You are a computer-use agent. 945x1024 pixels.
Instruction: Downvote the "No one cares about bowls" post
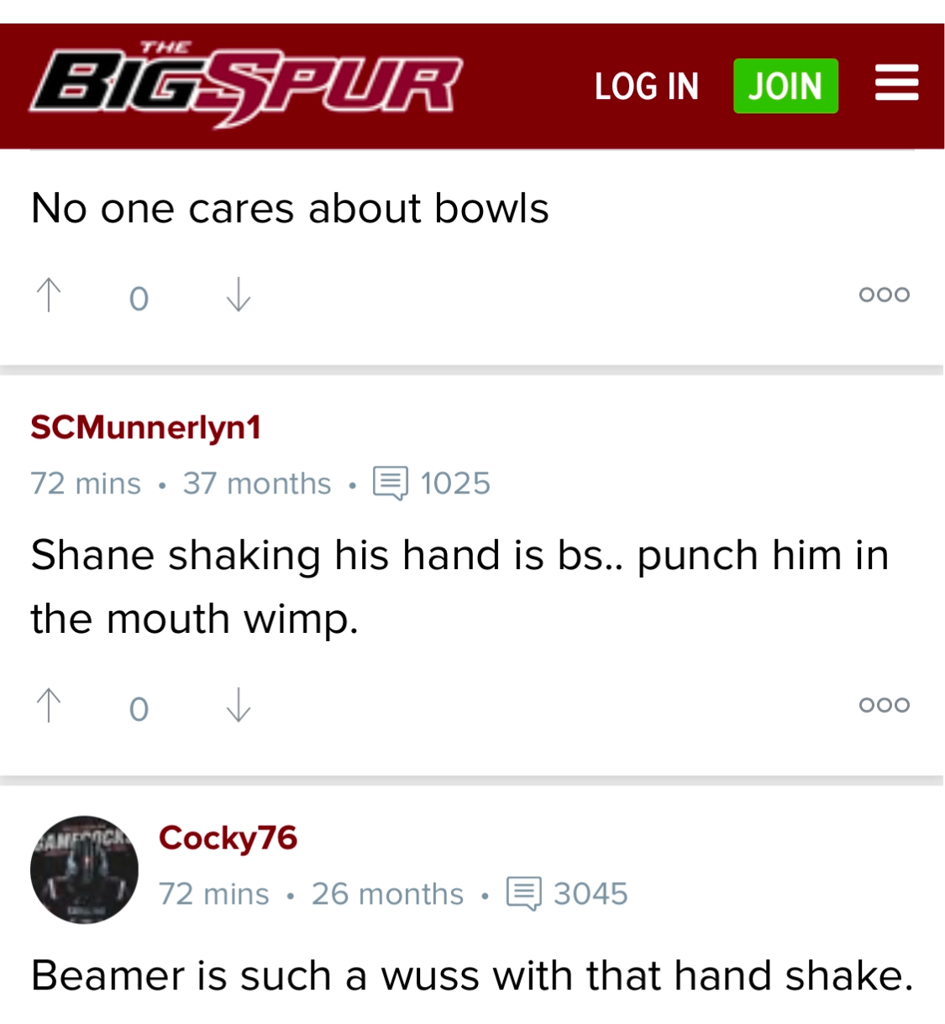click(239, 295)
